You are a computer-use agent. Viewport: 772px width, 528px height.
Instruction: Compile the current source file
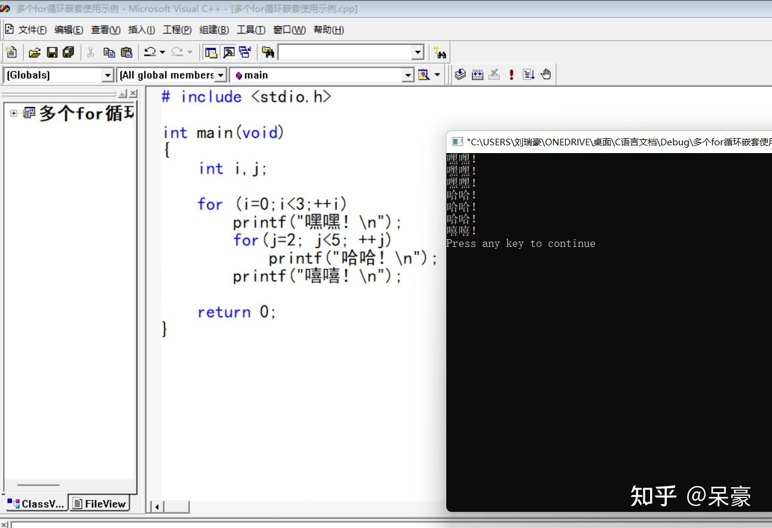460,75
